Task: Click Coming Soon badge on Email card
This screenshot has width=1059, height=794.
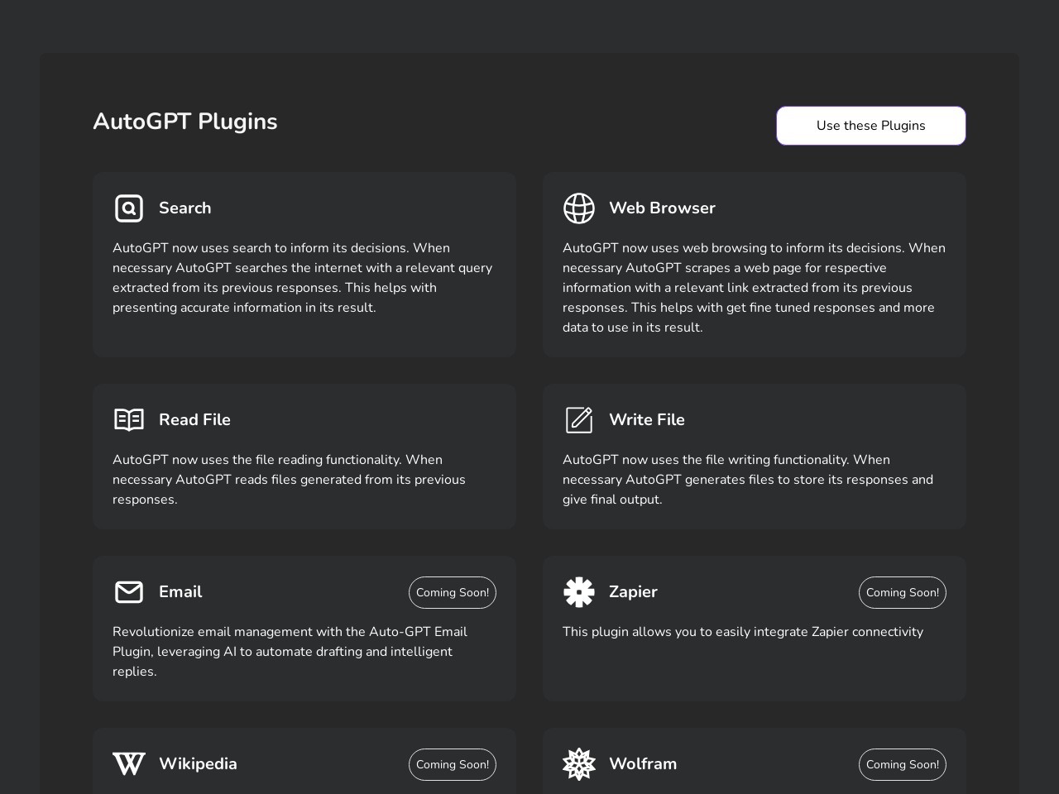Action: point(453,592)
